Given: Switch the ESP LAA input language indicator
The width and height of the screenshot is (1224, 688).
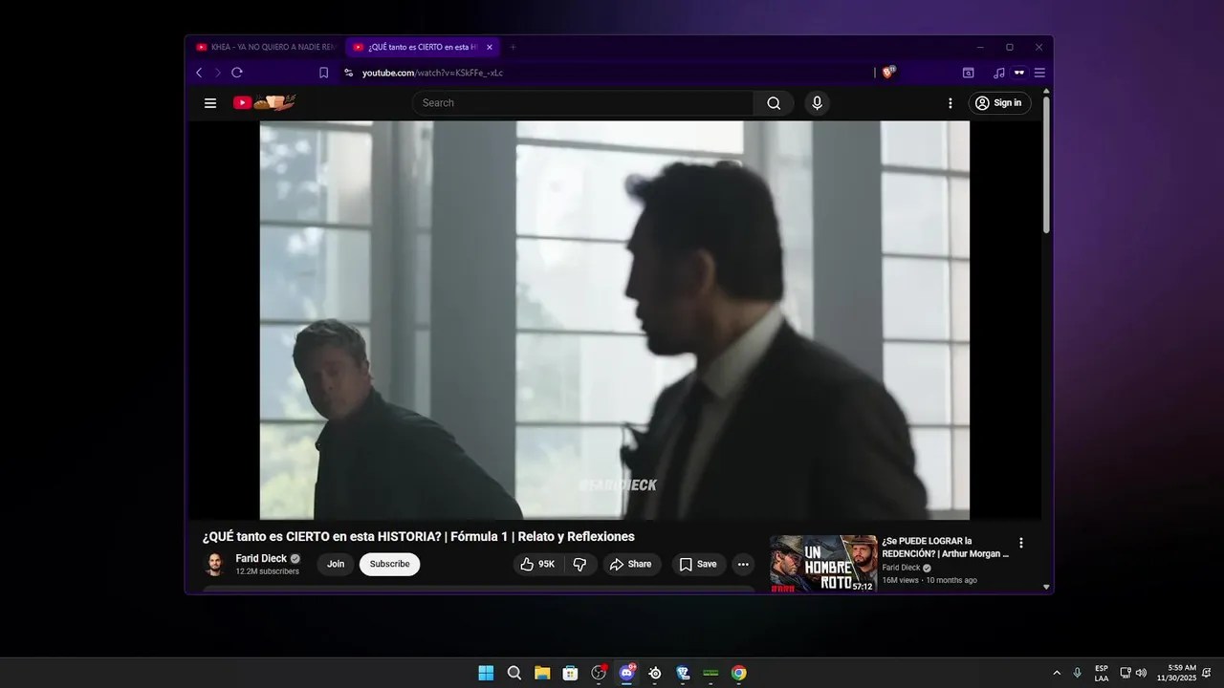Looking at the screenshot, I should (1102, 673).
